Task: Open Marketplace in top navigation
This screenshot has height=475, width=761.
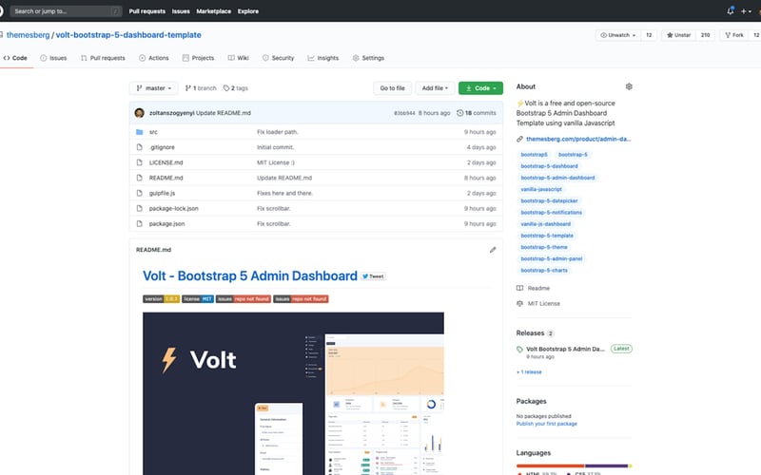Action: [x=213, y=11]
